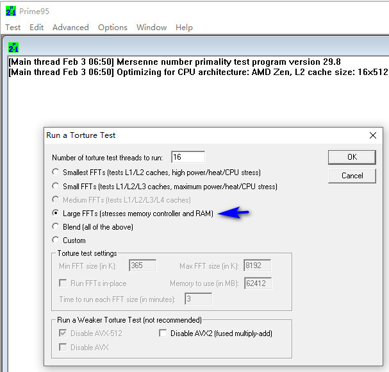Click the worker window icon below menu bar
389x372 pixels.
coord(13,47)
